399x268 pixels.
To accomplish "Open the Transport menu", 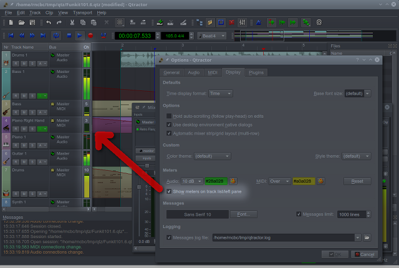I will (82, 12).
